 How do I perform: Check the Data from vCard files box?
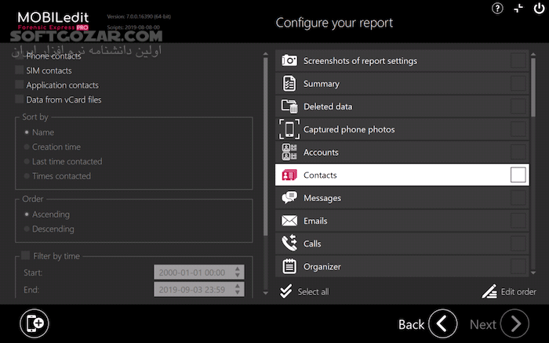tap(20, 99)
